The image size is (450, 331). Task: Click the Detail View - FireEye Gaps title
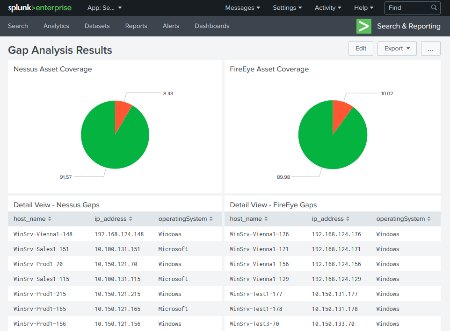(x=273, y=205)
